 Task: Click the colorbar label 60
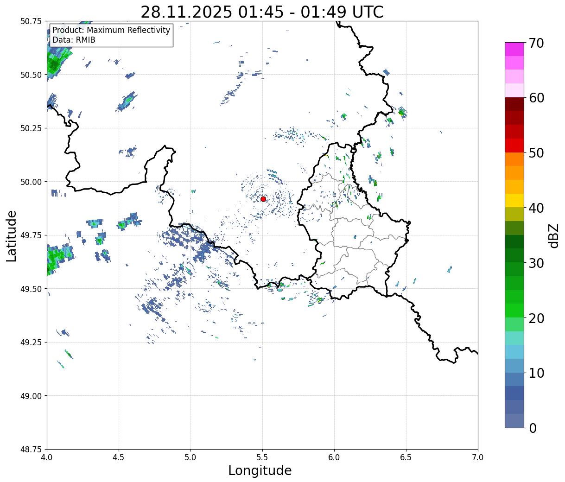tap(536, 98)
